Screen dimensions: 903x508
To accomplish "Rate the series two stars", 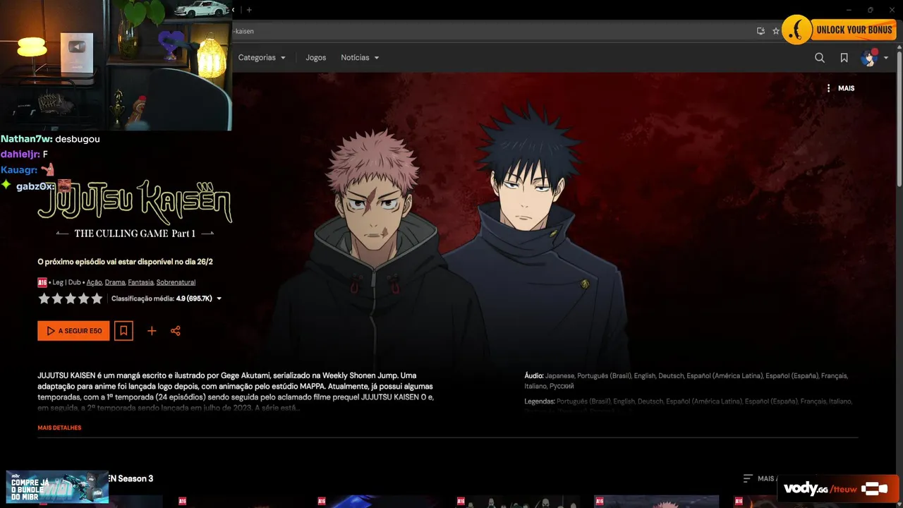I will point(57,298).
